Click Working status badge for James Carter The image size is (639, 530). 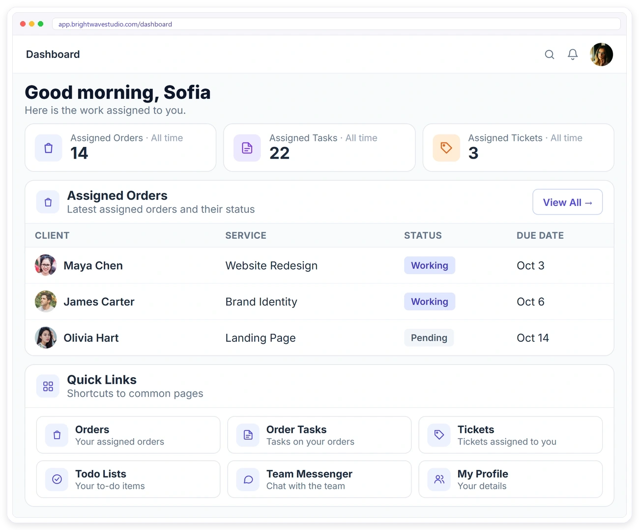point(430,302)
